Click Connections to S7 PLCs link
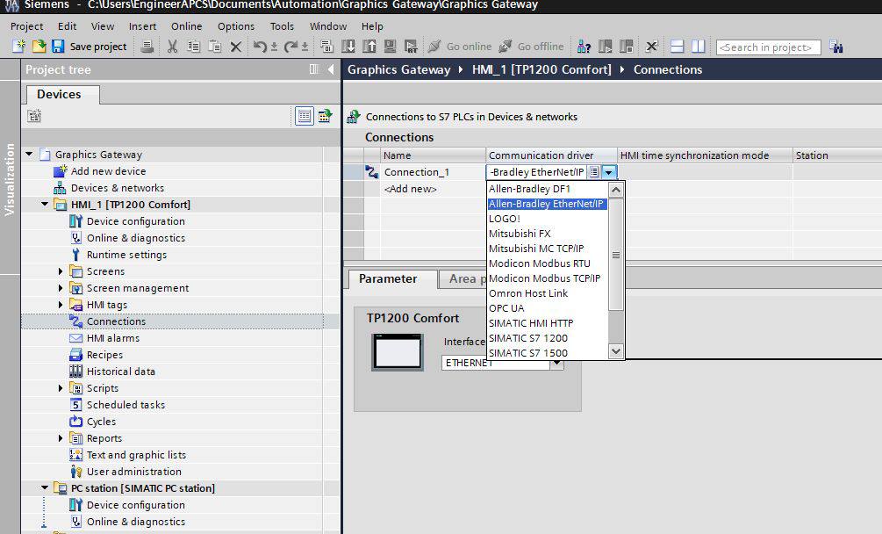882x534 pixels. pyautogui.click(x=471, y=117)
